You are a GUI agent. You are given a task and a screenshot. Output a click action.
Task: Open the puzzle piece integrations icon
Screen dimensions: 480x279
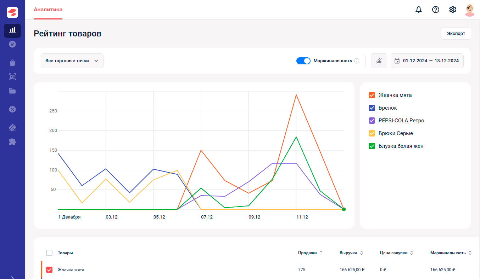[x=12, y=142]
